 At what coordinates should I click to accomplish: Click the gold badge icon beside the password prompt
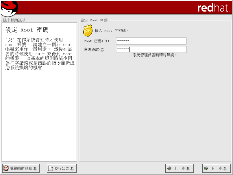click(88, 30)
